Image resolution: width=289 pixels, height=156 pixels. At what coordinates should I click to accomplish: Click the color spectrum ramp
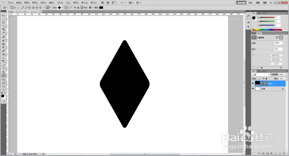point(267,30)
